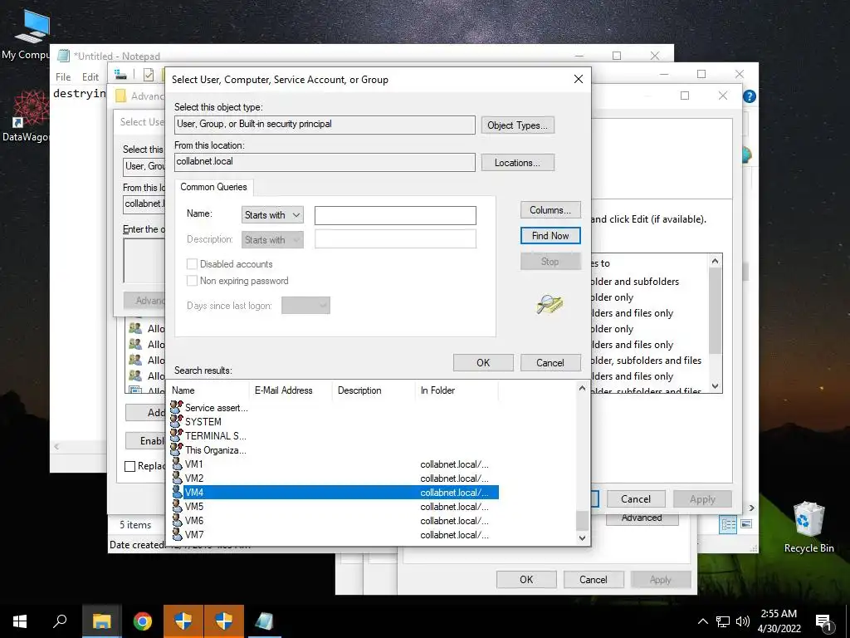Open the Object Types dialog

(x=517, y=125)
